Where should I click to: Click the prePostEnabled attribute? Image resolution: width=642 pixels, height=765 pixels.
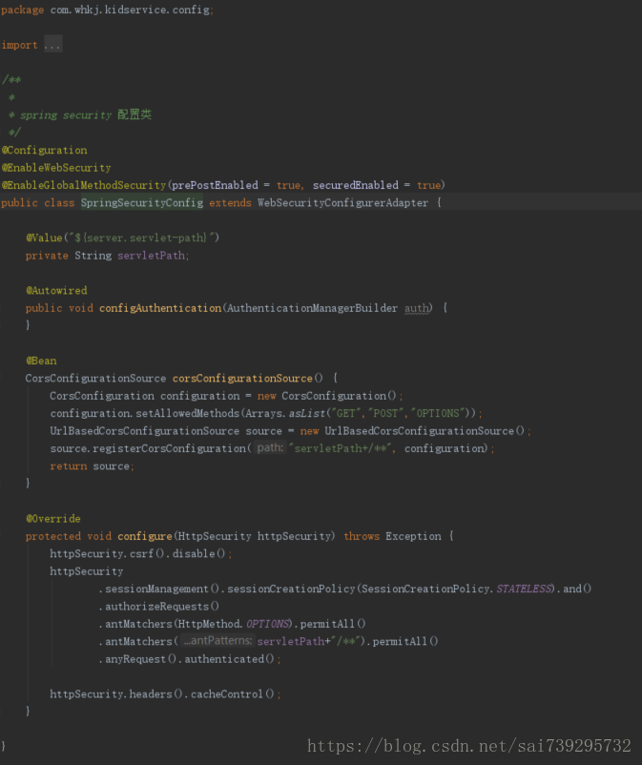click(x=215, y=185)
